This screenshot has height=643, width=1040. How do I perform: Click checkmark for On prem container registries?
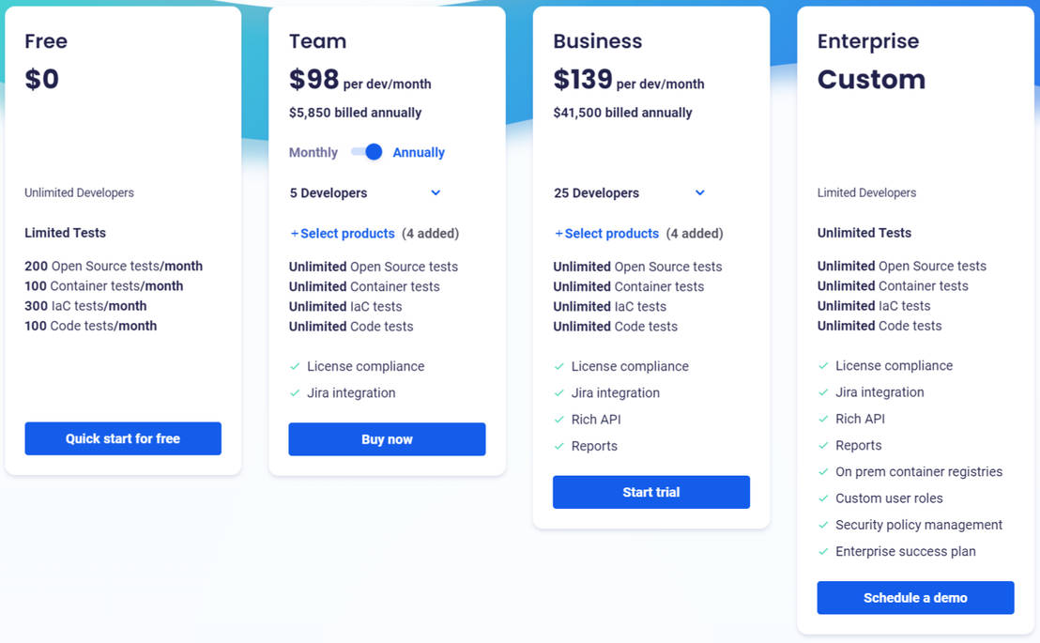[822, 472]
